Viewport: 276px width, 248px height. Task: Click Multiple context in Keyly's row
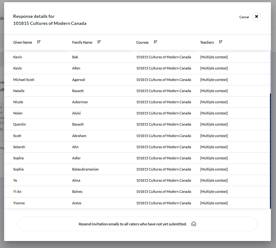(x=214, y=68)
